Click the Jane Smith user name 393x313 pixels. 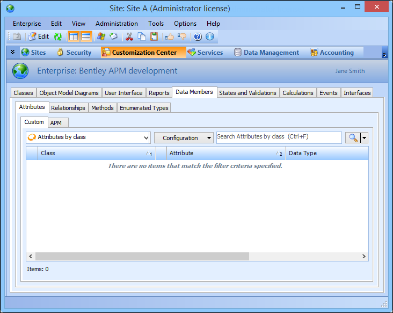click(350, 71)
